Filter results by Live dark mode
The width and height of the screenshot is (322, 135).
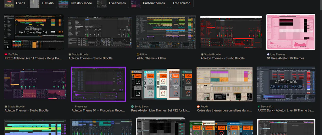[x=77, y=3]
